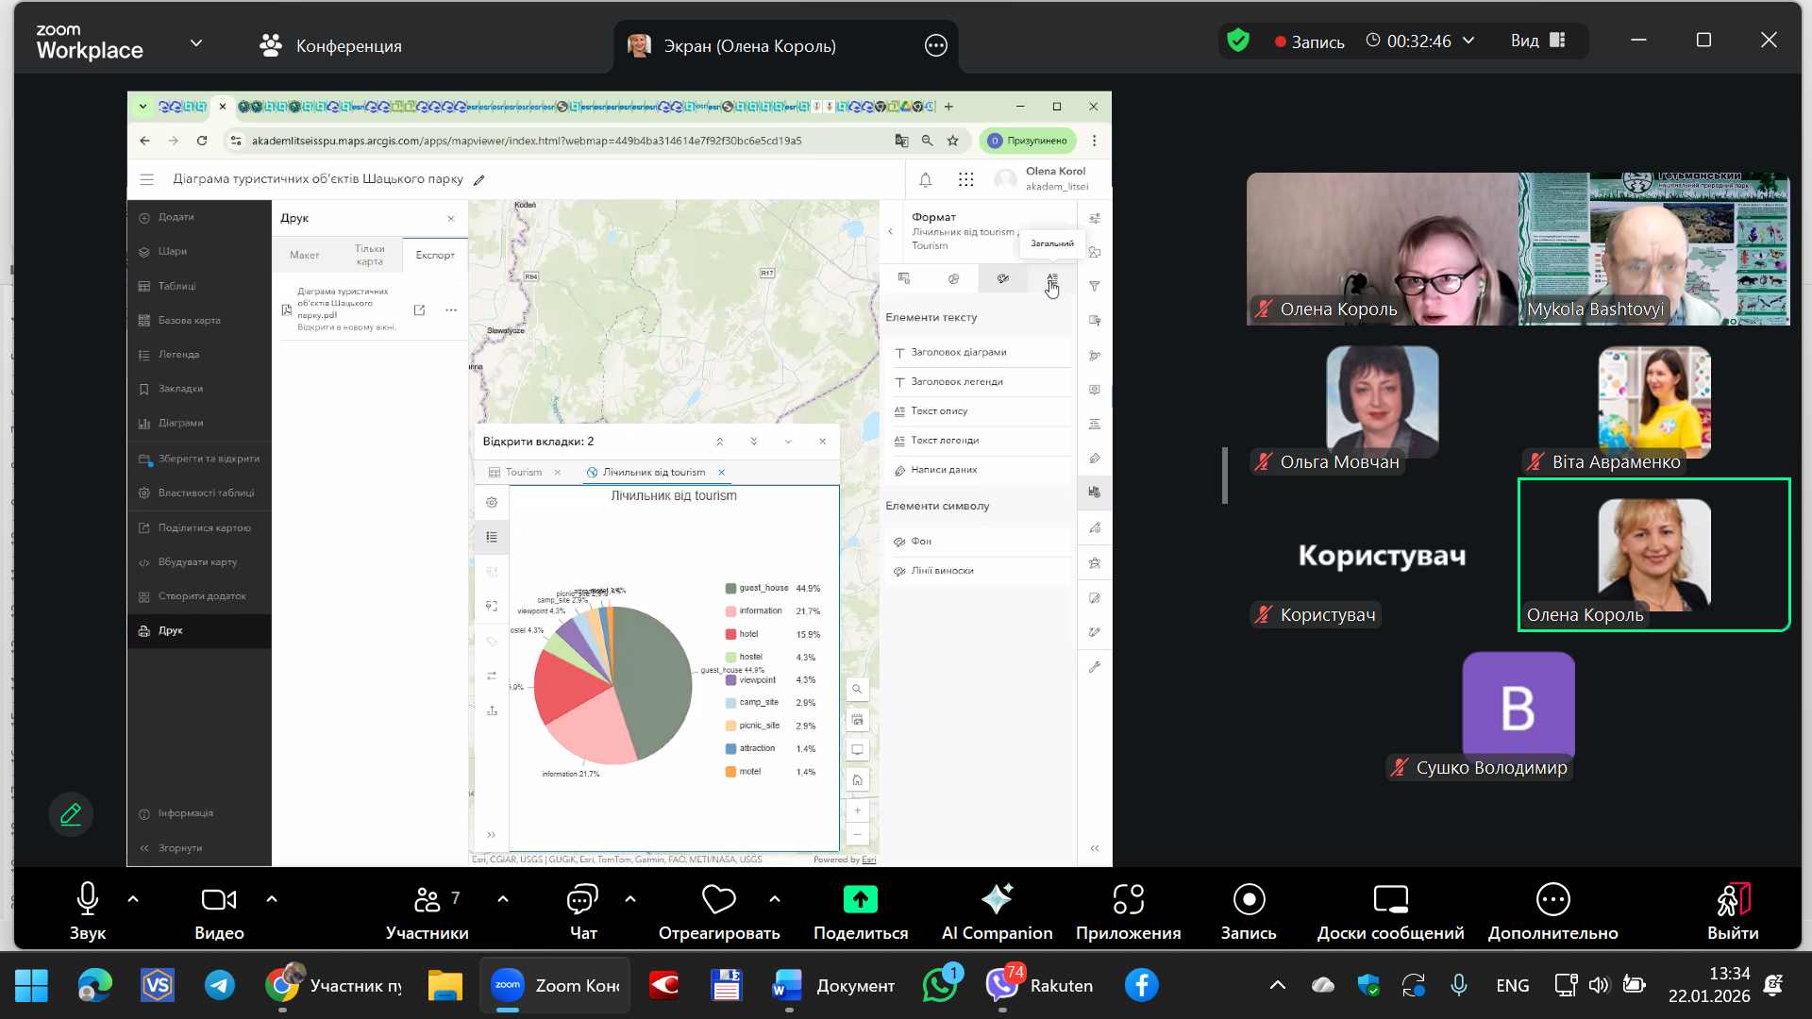
Task: Expand video options arrow next to Видео
Action: pyautogui.click(x=272, y=899)
